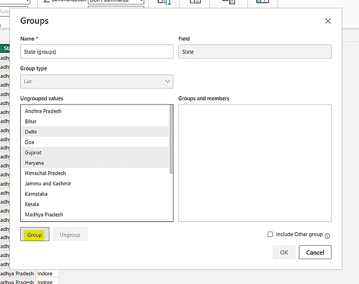Close the Groups dialog with the X
This screenshot has height=284, width=359.
coord(327,21)
